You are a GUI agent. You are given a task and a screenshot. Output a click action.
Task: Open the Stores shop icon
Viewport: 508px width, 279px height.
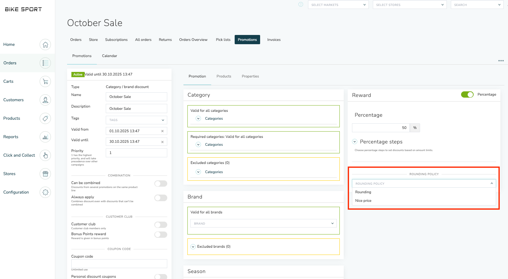(x=45, y=174)
